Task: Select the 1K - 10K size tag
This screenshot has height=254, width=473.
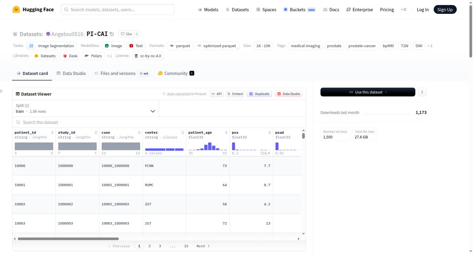Action: (x=263, y=46)
